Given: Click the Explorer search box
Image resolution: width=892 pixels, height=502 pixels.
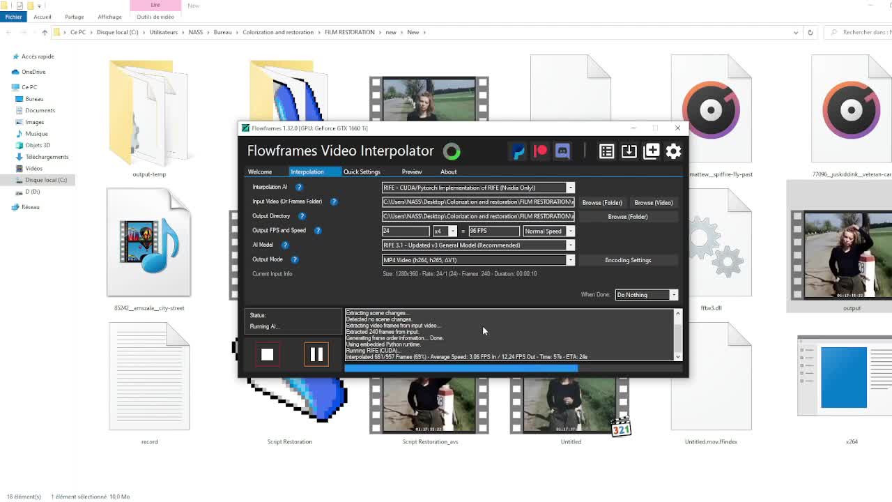Looking at the screenshot, I should click(858, 32).
